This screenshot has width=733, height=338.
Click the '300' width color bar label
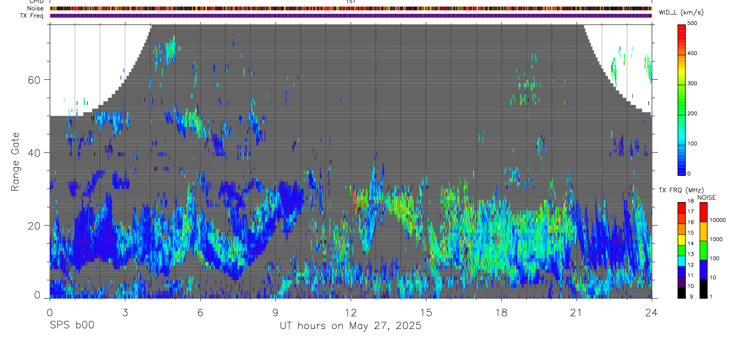point(692,83)
